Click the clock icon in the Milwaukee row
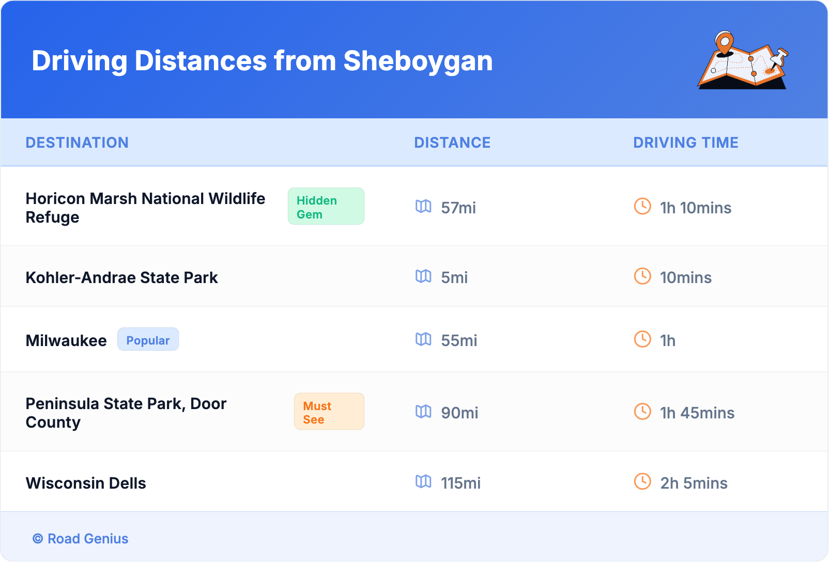The image size is (829, 562). 642,339
